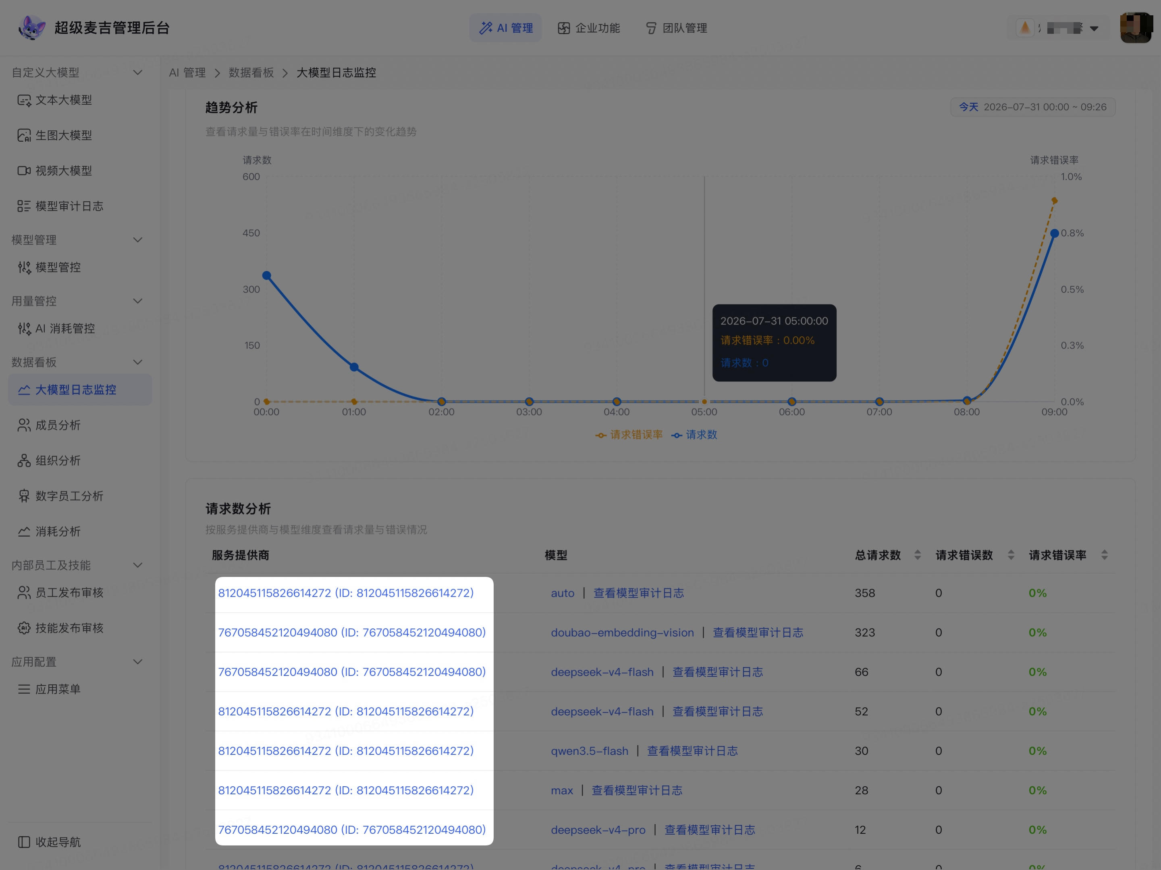This screenshot has height=870, width=1161.
Task: Click the 技能发布审核 gear icon
Action: click(24, 628)
